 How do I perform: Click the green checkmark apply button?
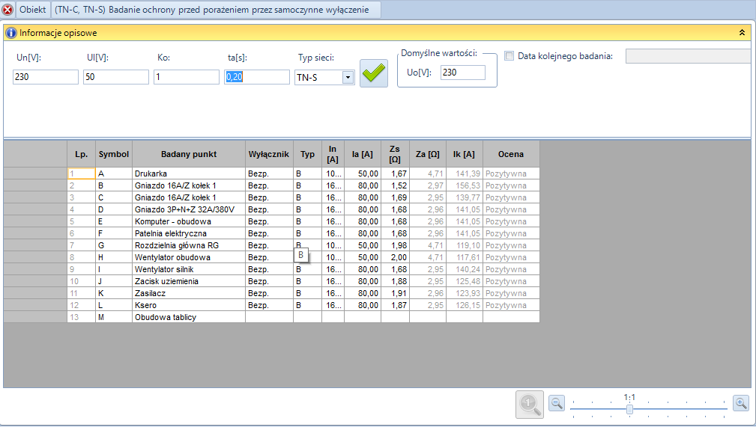pyautogui.click(x=374, y=73)
